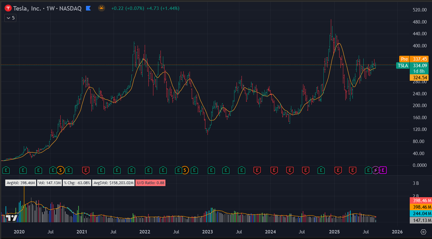Click the 337.45 pre-market price value
This screenshot has height=239, width=432.
click(x=419, y=59)
